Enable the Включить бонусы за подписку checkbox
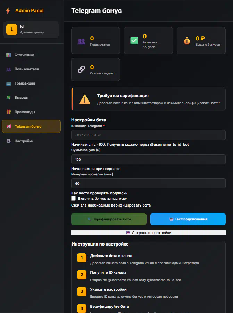233x313 pixels. click(73, 199)
